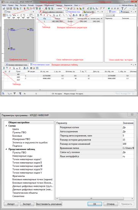Select Фрагменты in settings tree
This screenshot has width=138, height=210.
point(19,176)
